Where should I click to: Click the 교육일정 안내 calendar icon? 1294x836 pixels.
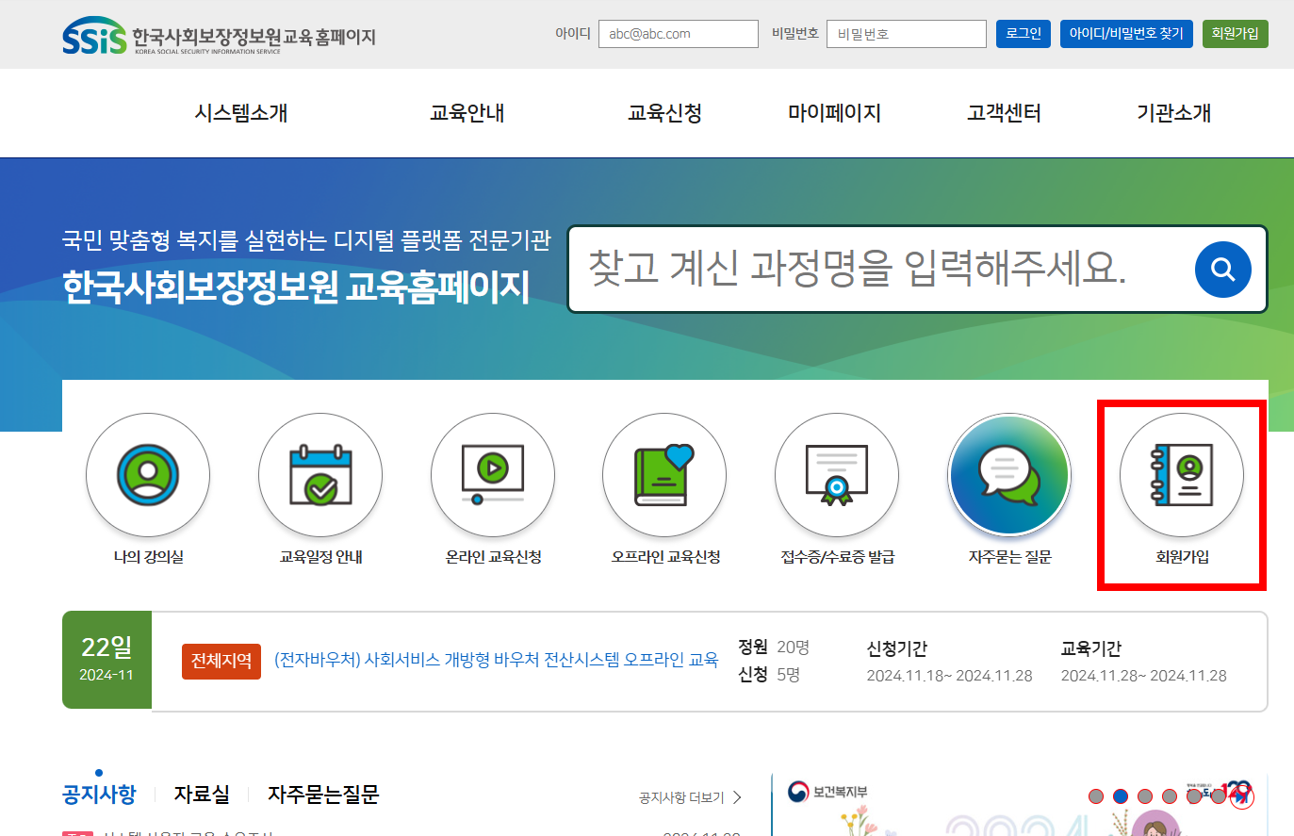[319, 475]
